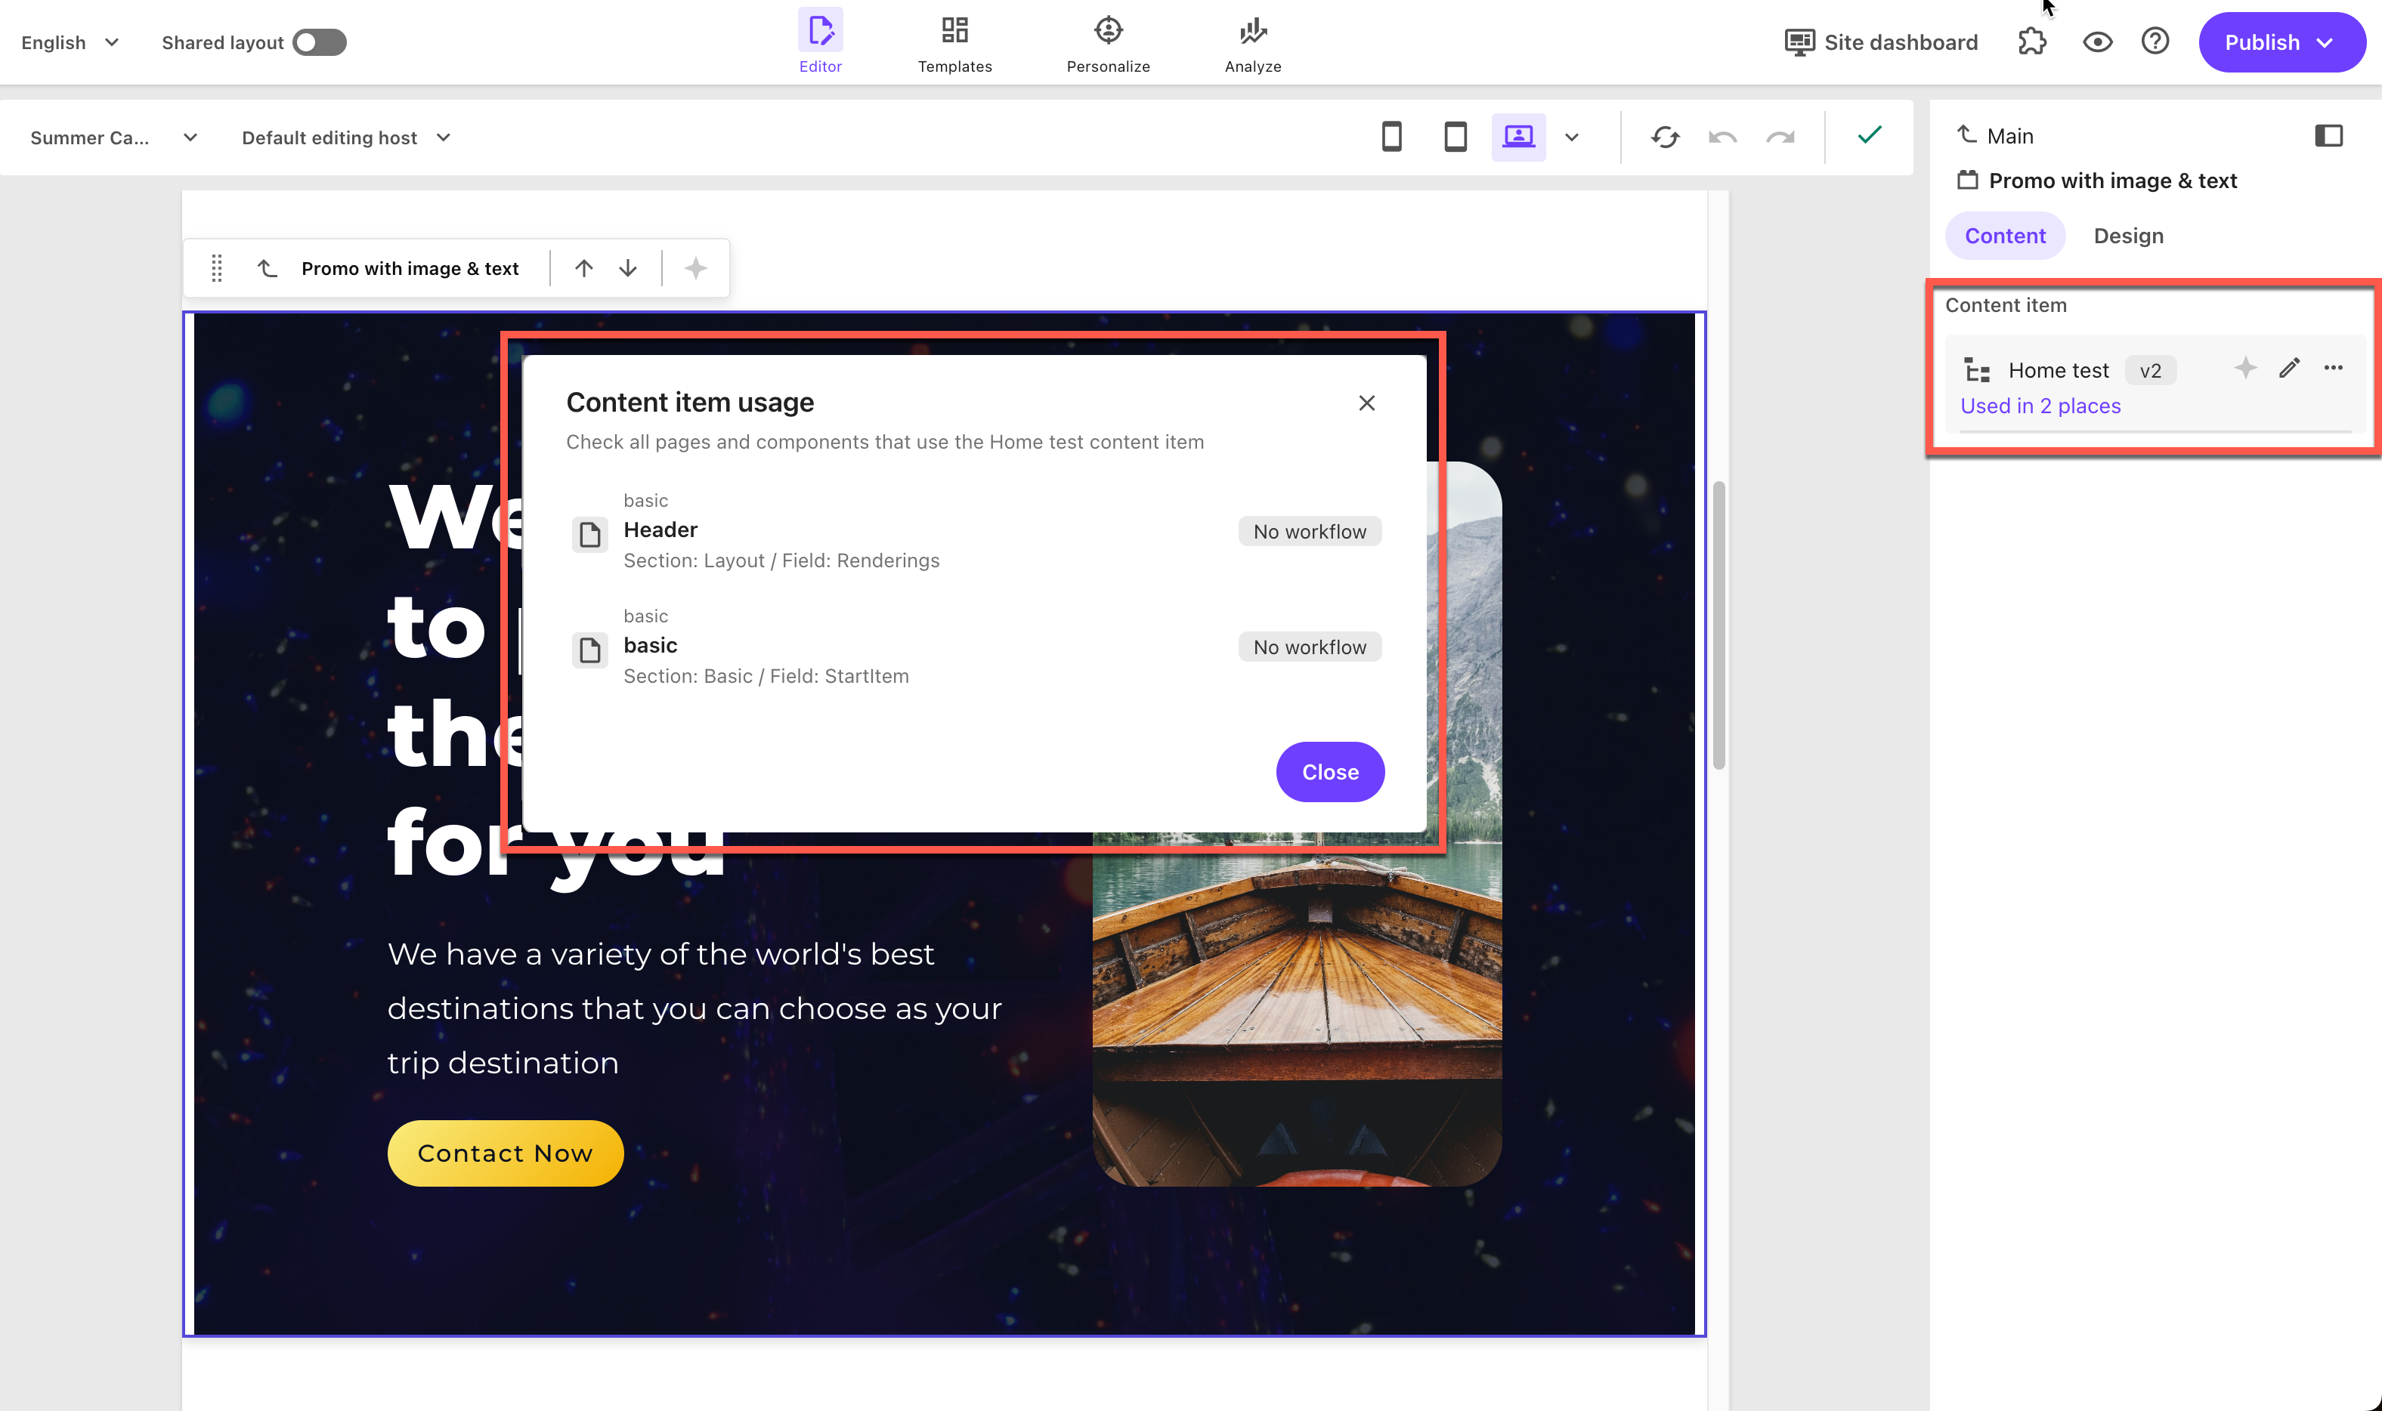Open help via the question mark icon
This screenshot has height=1411, width=2382.
coord(2155,42)
